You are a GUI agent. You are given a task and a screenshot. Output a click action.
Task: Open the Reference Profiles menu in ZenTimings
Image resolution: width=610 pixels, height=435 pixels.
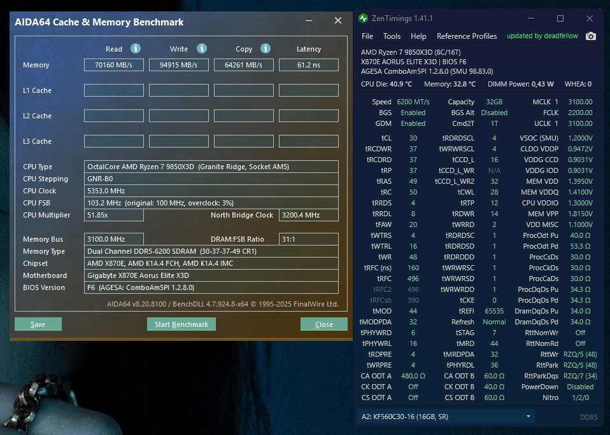(x=467, y=36)
